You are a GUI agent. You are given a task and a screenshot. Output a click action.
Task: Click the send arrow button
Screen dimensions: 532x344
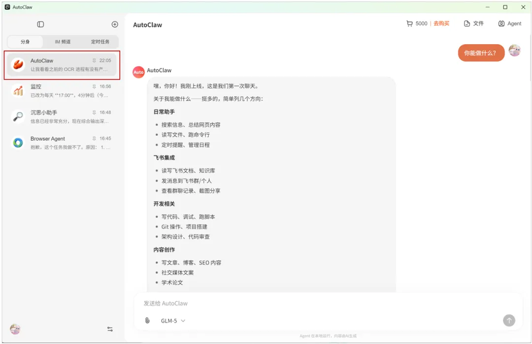tap(509, 320)
